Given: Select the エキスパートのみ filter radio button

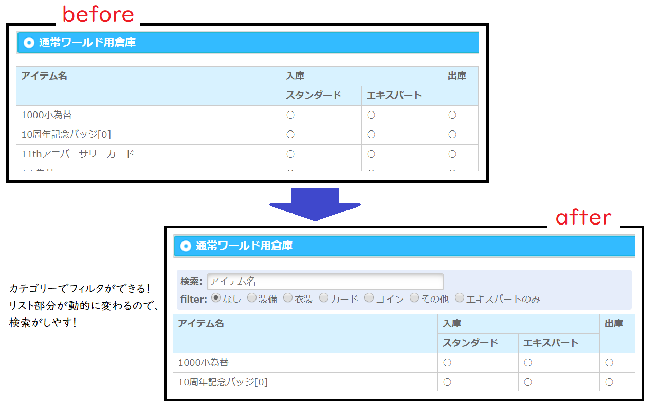Looking at the screenshot, I should tap(460, 297).
